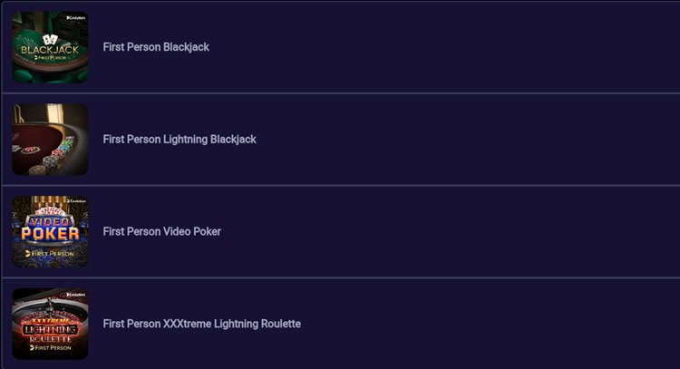The height and width of the screenshot is (369, 680).
Task: Launch the First Person Video Poker thumbnail
Action: coord(50,232)
